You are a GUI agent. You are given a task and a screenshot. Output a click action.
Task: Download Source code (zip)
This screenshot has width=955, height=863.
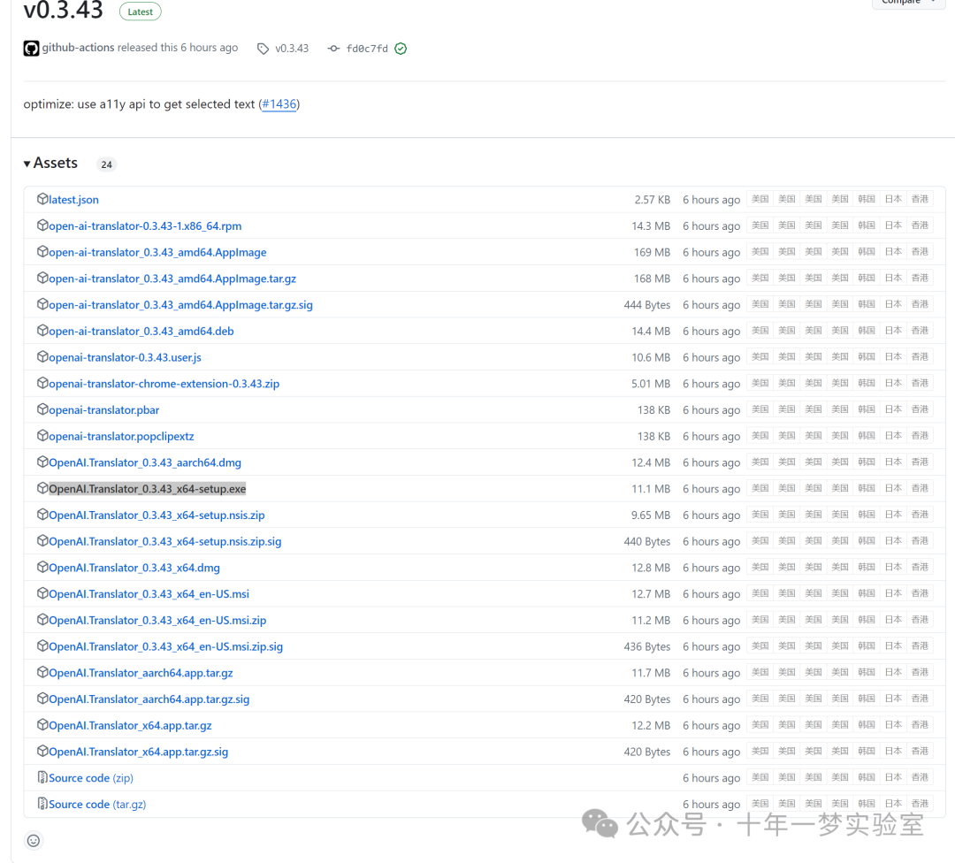coord(91,778)
